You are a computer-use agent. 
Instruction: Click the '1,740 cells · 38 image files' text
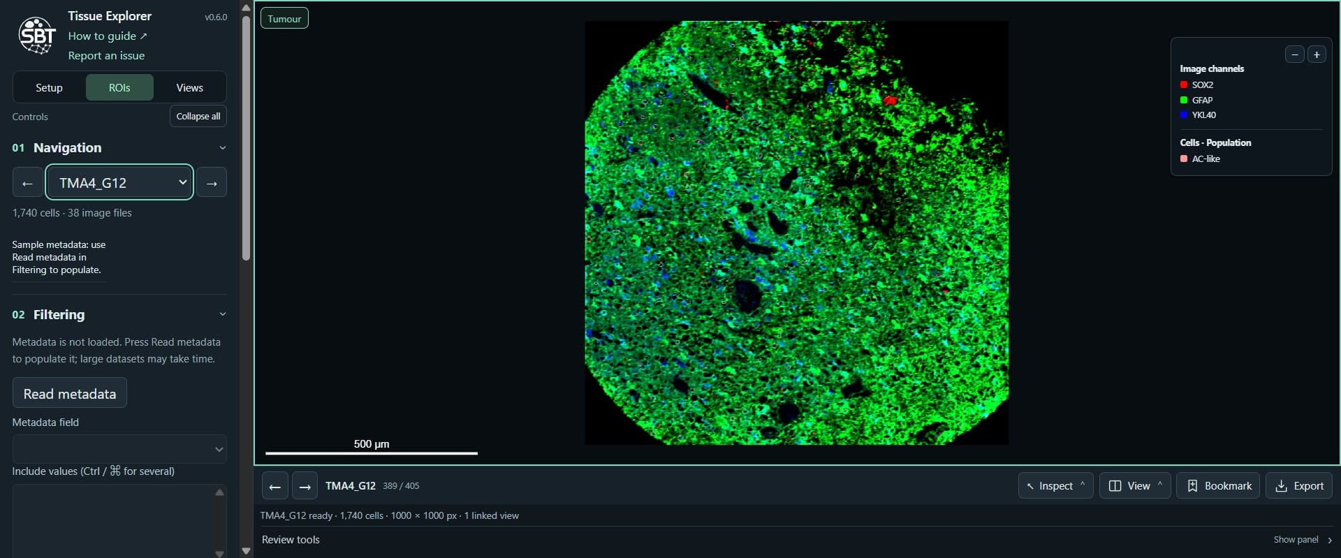[x=72, y=213]
